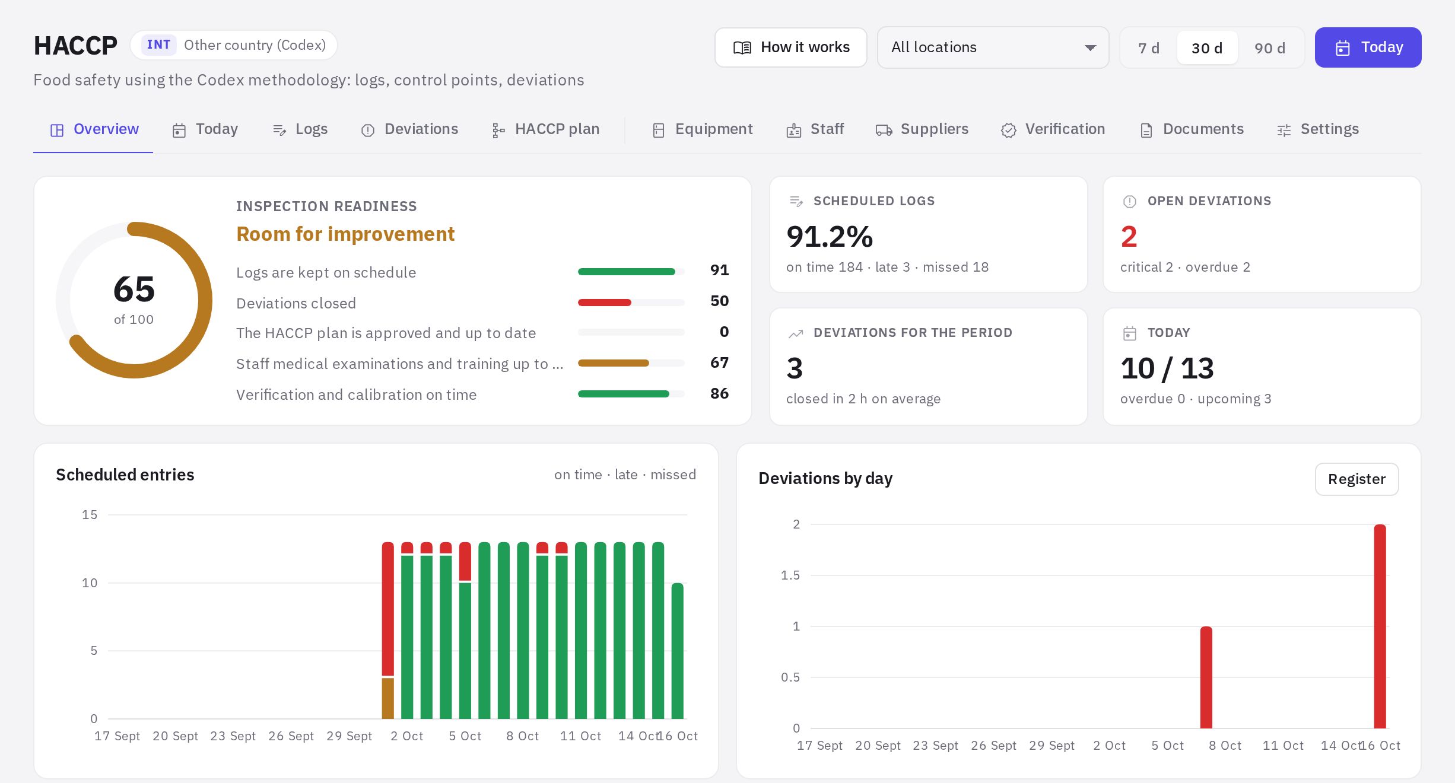This screenshot has width=1455, height=783.
Task: Click the Logs are kept on schedule progress bar
Action: click(631, 272)
